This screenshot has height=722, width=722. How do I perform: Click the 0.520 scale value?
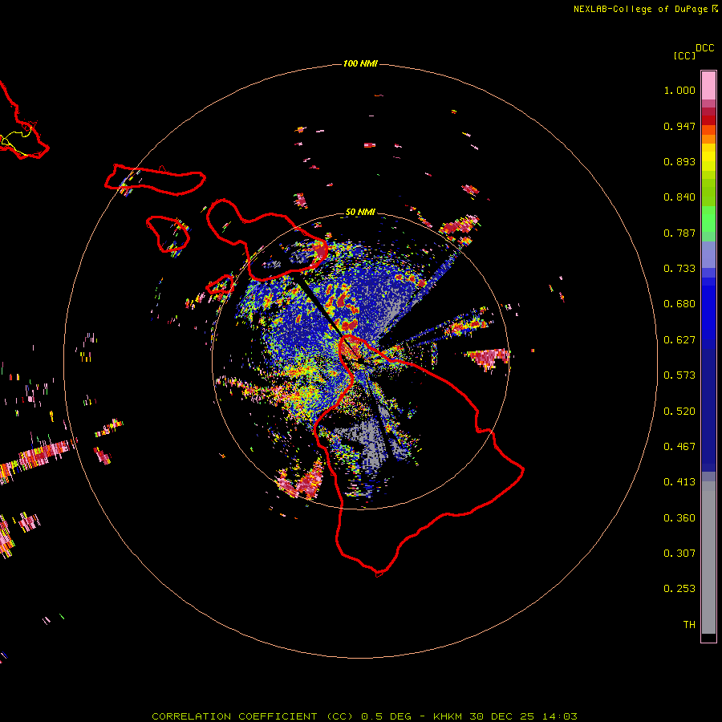click(x=679, y=412)
